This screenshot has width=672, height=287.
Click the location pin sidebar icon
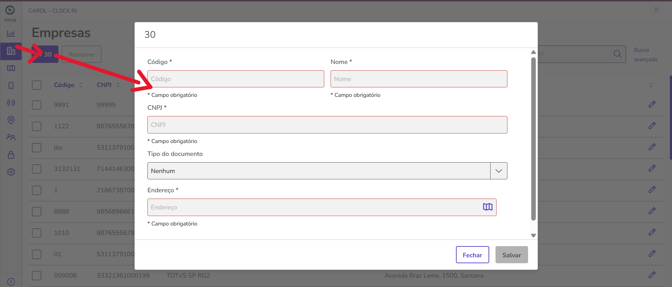pyautogui.click(x=11, y=120)
